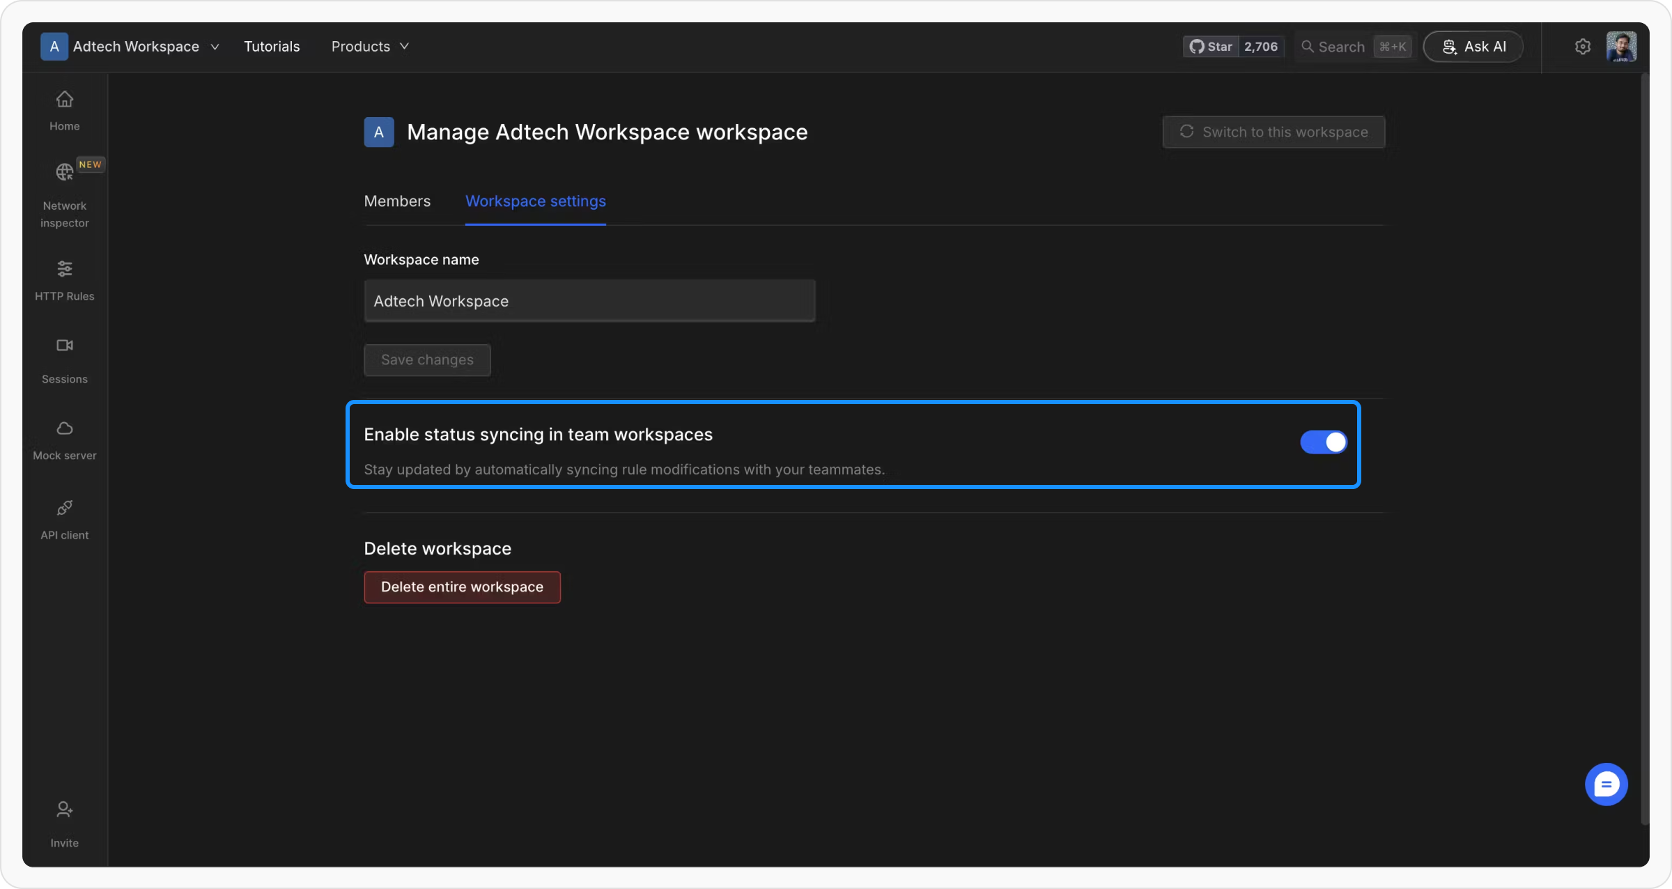Image resolution: width=1672 pixels, height=889 pixels.
Task: Open the Sessions camera icon
Action: [64, 346]
